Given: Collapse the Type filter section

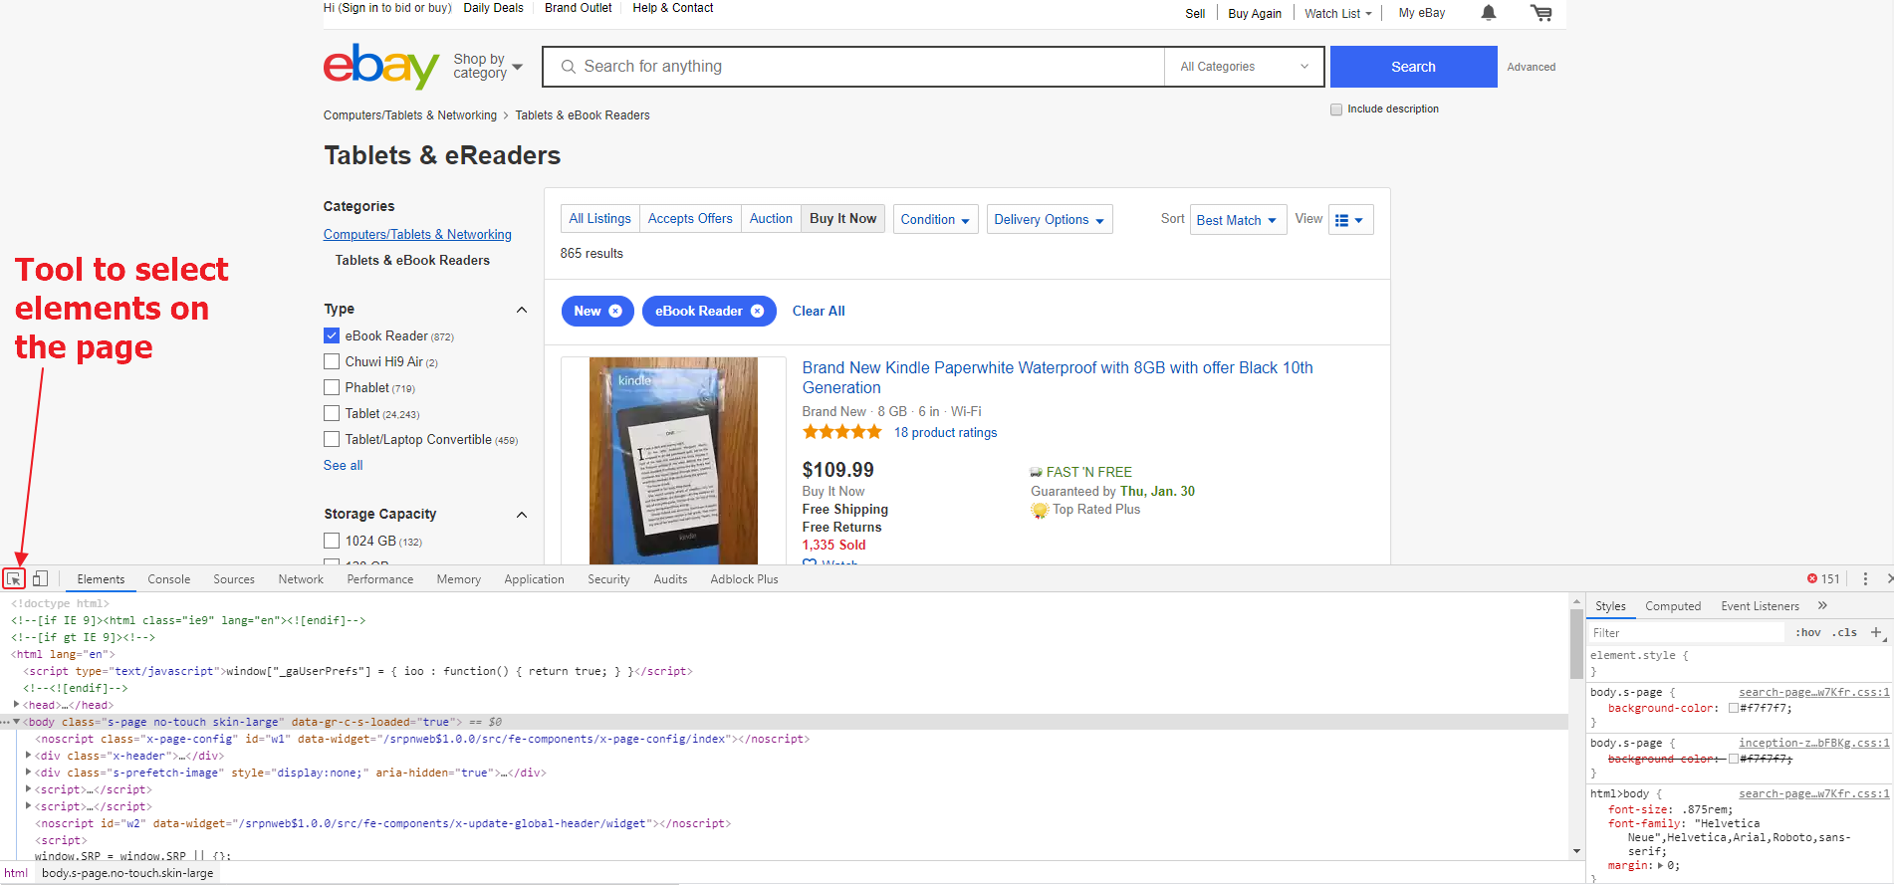Looking at the screenshot, I should [521, 310].
